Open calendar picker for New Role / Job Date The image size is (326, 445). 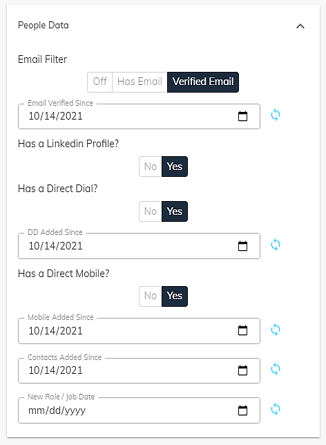242,410
